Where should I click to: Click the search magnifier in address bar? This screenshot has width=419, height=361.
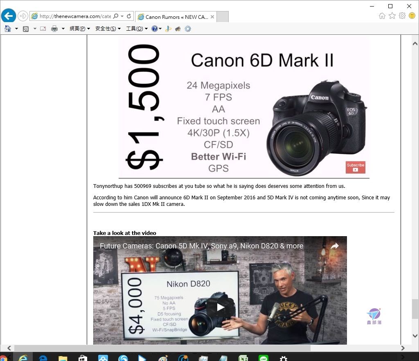[x=116, y=16]
